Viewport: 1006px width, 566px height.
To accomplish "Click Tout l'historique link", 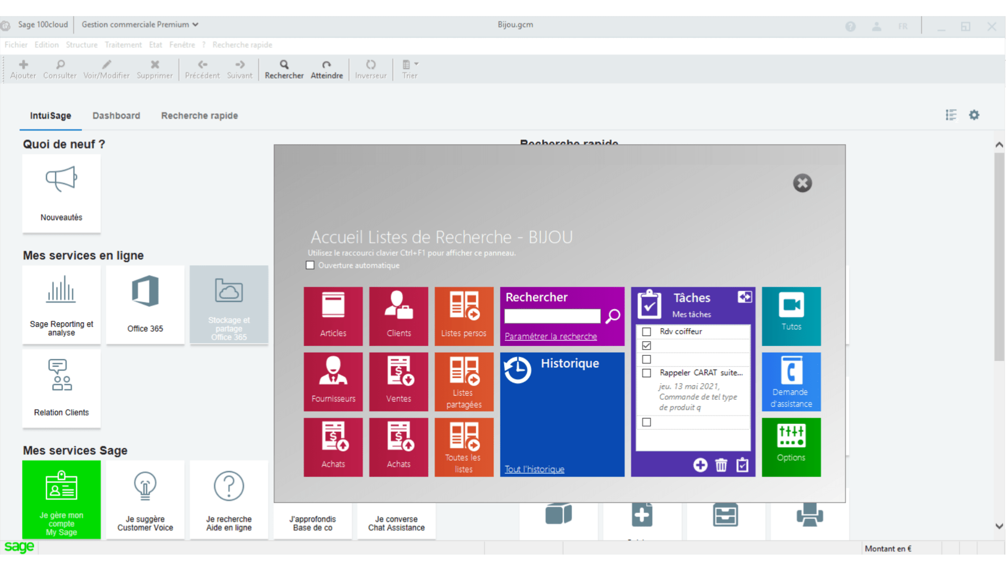I will click(534, 470).
